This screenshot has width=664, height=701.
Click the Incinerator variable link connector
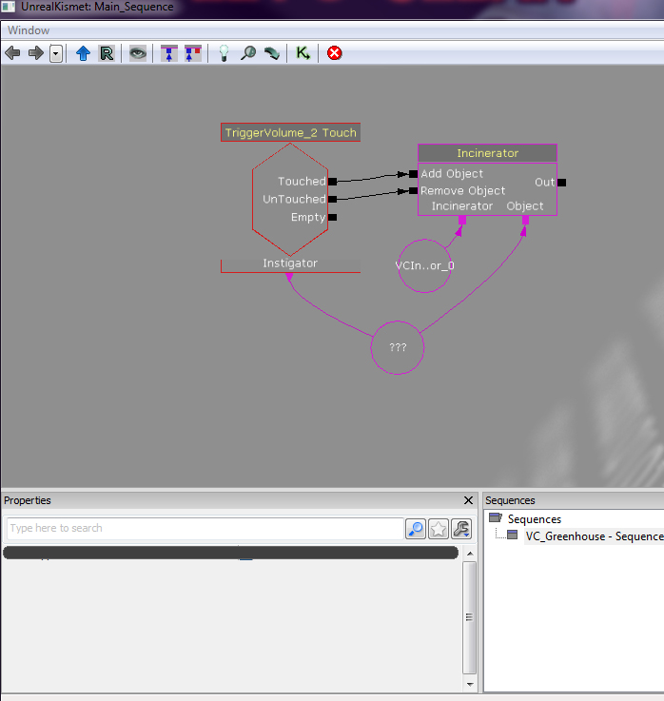pyautogui.click(x=462, y=220)
